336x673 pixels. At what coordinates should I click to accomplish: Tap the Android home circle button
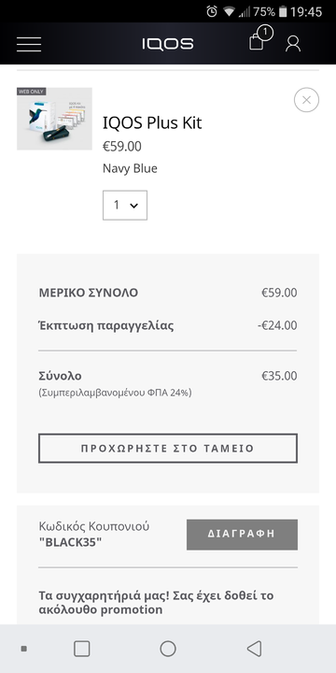168,649
